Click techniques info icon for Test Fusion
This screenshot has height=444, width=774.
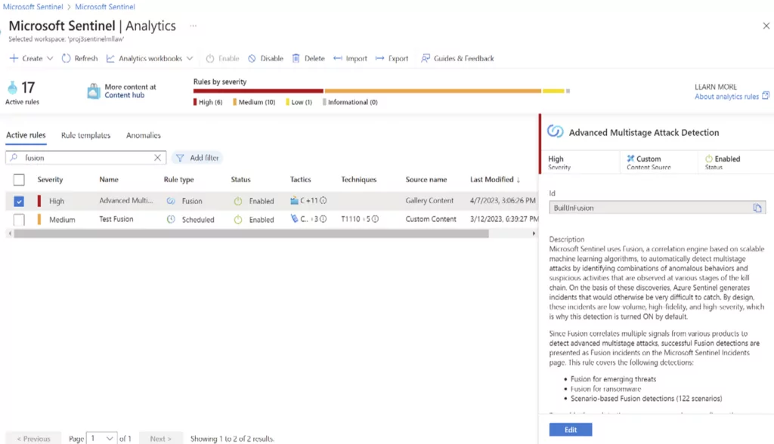(375, 218)
